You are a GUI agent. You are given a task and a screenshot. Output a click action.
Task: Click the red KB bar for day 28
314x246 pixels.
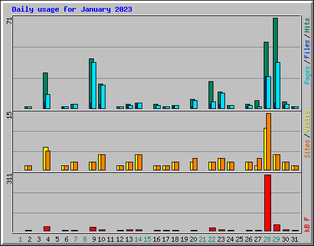[267, 203]
